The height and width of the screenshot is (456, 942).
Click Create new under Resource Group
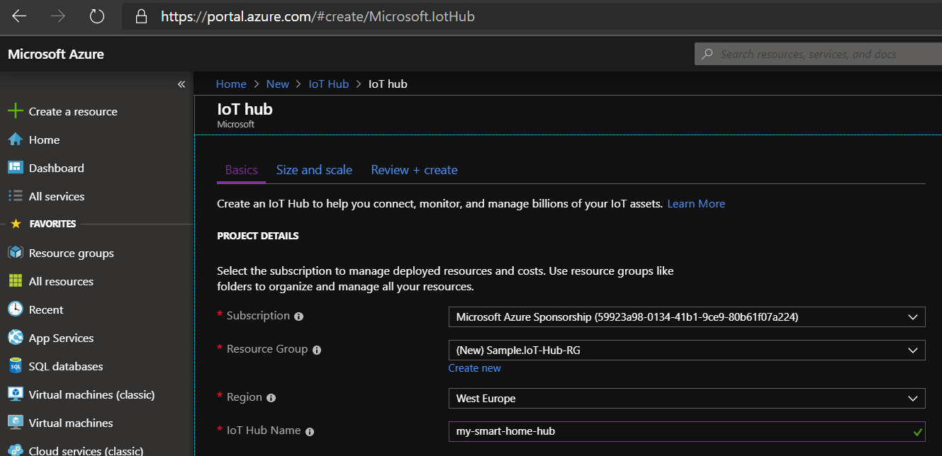pyautogui.click(x=474, y=367)
